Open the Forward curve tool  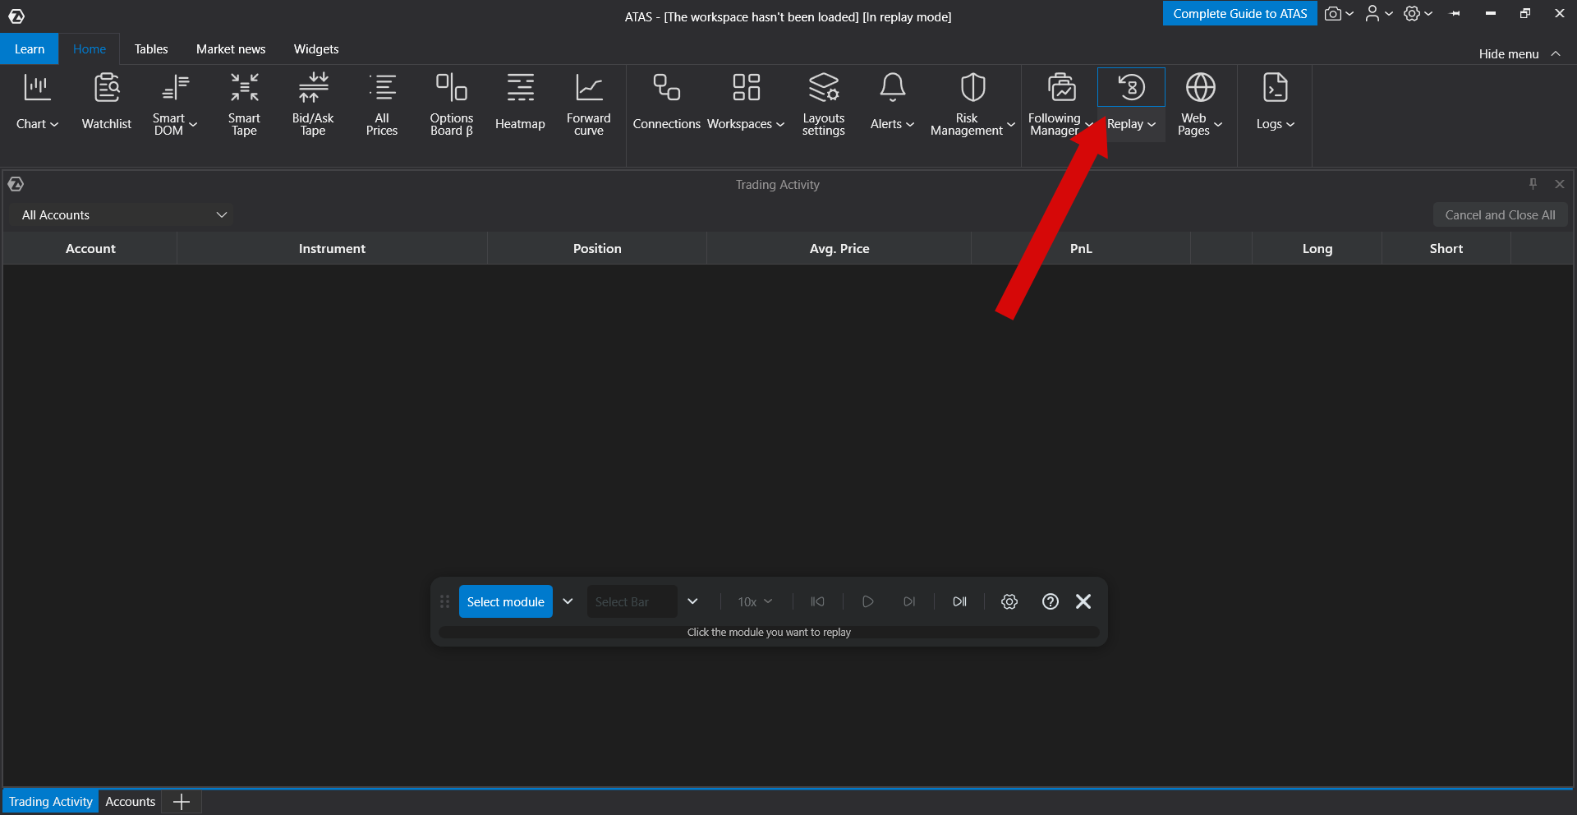click(x=589, y=104)
